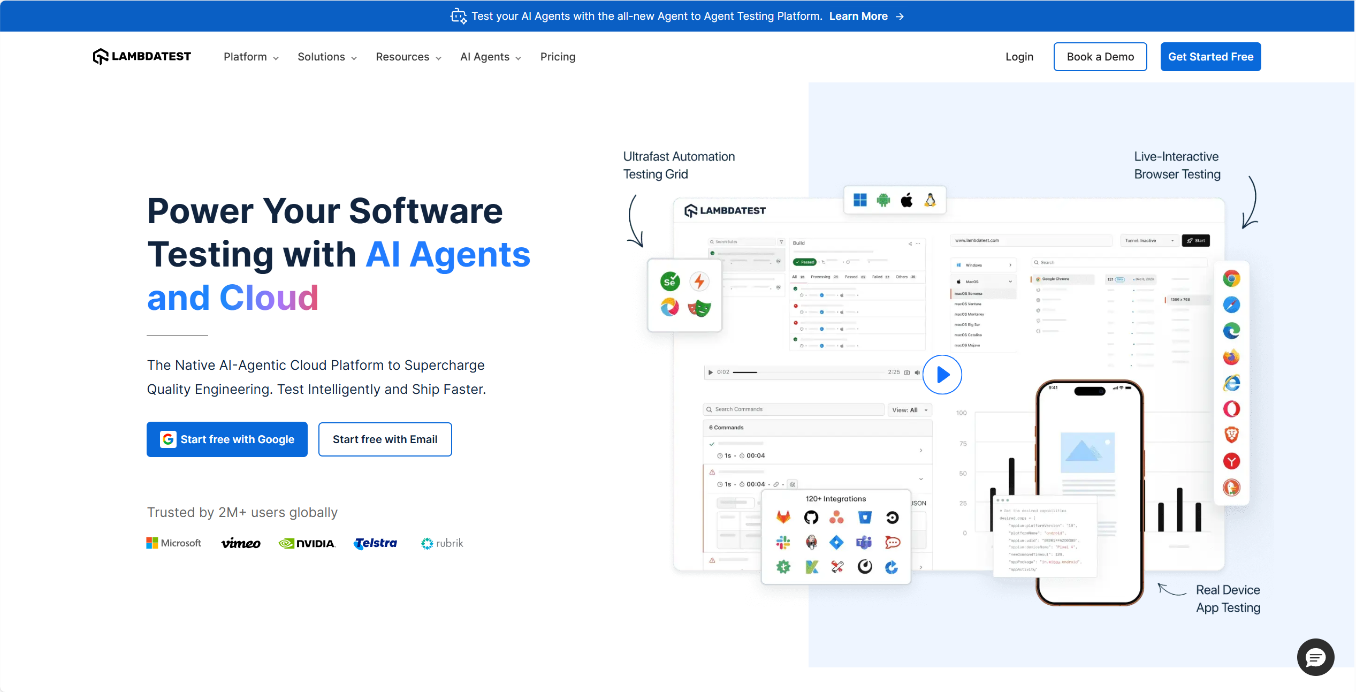Click the Slack integration icon
This screenshot has width=1356, height=692.
(x=783, y=542)
